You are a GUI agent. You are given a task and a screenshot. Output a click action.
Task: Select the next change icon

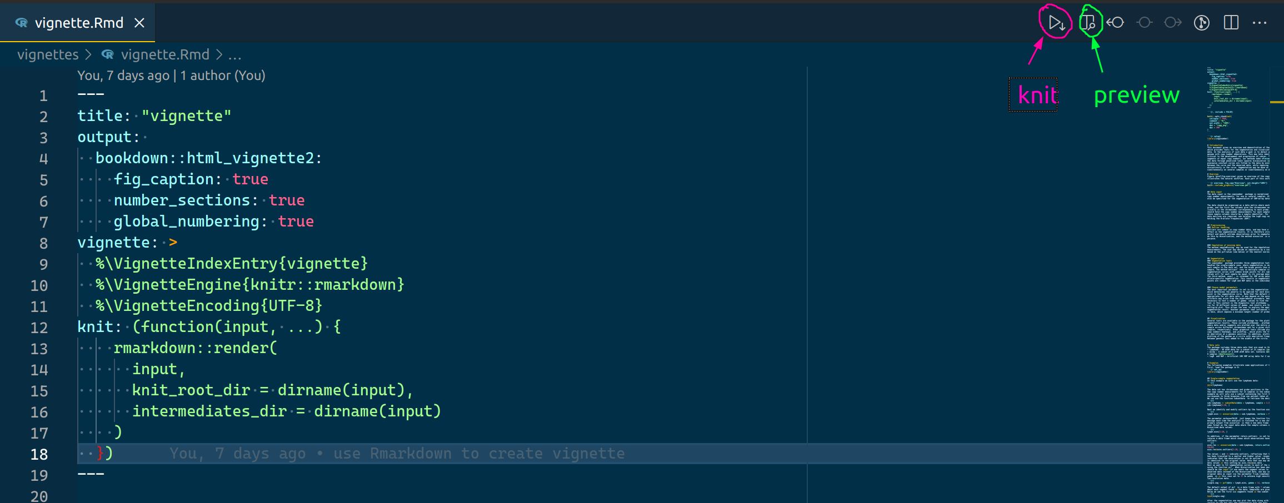(x=1172, y=22)
